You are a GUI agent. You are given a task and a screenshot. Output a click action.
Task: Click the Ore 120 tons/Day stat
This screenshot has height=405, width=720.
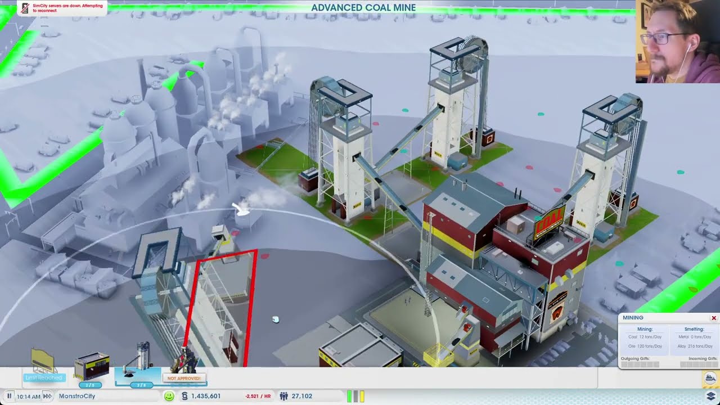coord(645,346)
